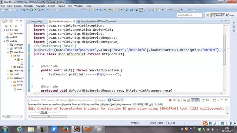Open the Run button dropdown arrow
This screenshot has width=237, height=133.
[35, 10]
